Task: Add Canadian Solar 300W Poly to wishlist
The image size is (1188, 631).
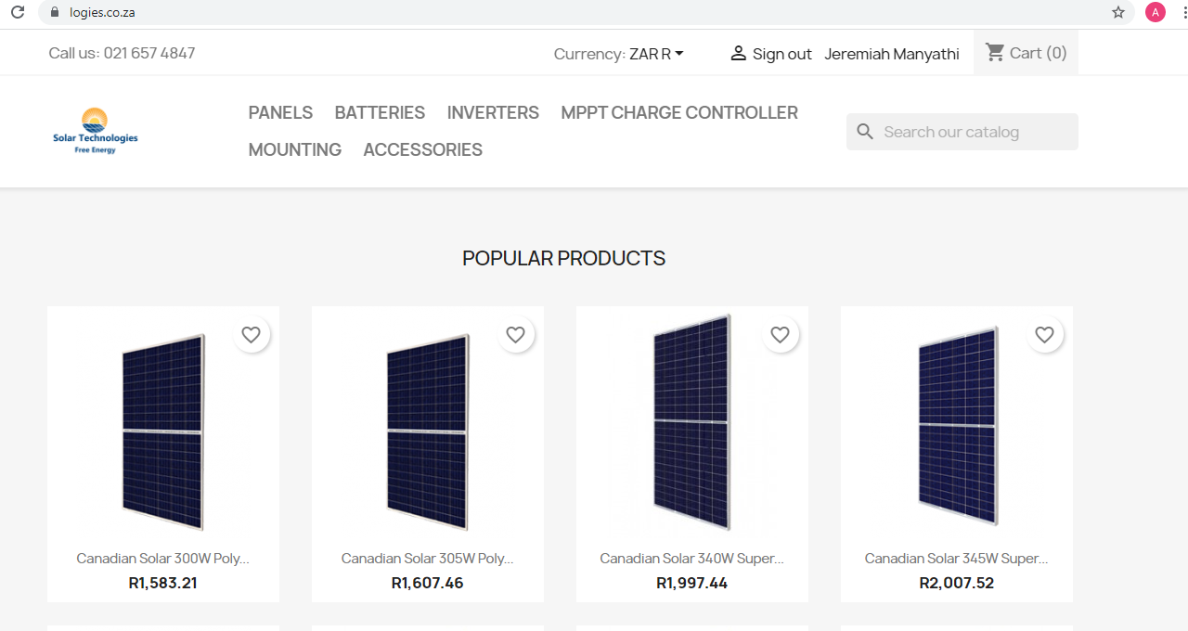Action: [251, 335]
